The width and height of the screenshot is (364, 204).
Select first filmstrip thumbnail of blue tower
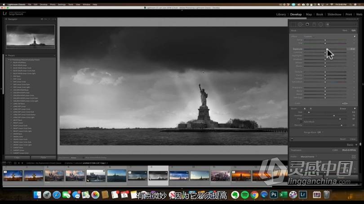[x=13, y=176]
